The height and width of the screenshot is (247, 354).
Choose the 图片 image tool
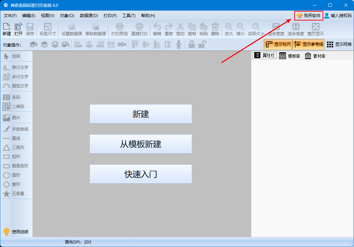click(x=16, y=118)
